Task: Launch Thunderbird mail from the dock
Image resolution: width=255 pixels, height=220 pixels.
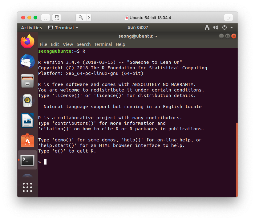Action: [x=27, y=61]
